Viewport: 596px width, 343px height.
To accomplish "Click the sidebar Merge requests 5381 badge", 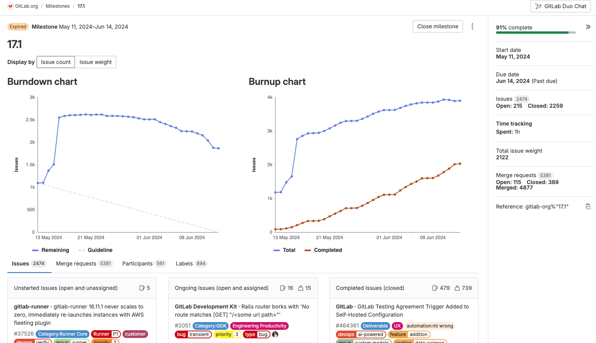I will click(x=546, y=176).
